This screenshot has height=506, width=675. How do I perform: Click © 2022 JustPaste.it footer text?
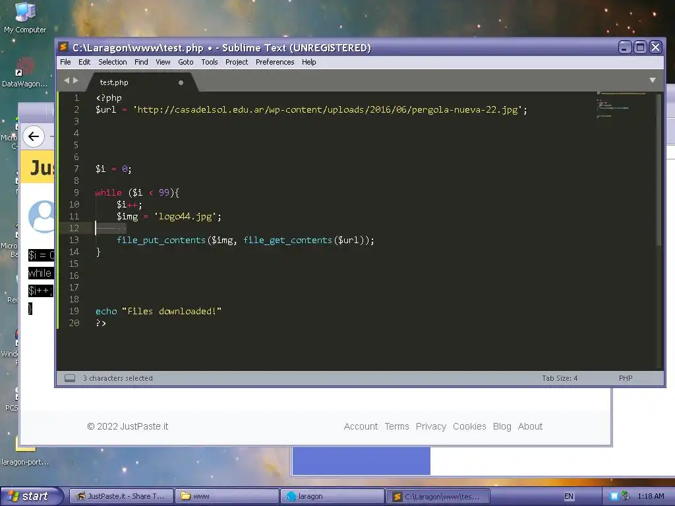tap(127, 426)
